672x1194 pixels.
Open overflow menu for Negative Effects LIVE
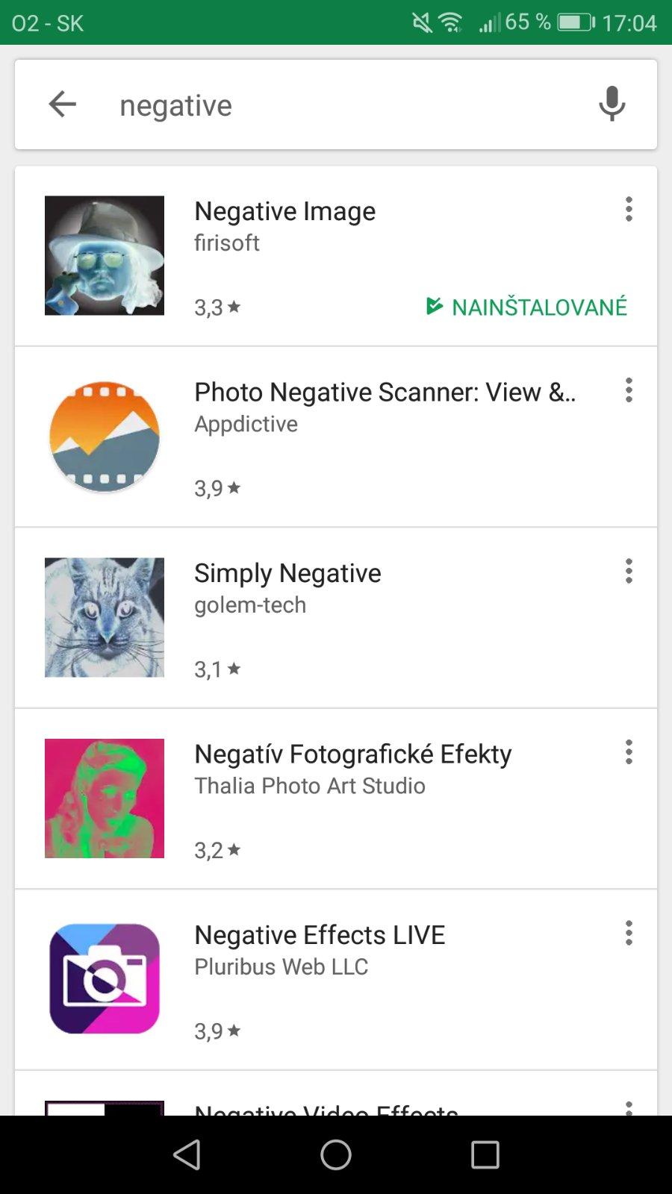click(x=629, y=934)
